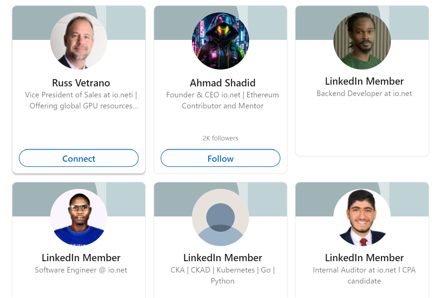Connect with Russ Vetrano
The width and height of the screenshot is (439, 298).
point(78,158)
